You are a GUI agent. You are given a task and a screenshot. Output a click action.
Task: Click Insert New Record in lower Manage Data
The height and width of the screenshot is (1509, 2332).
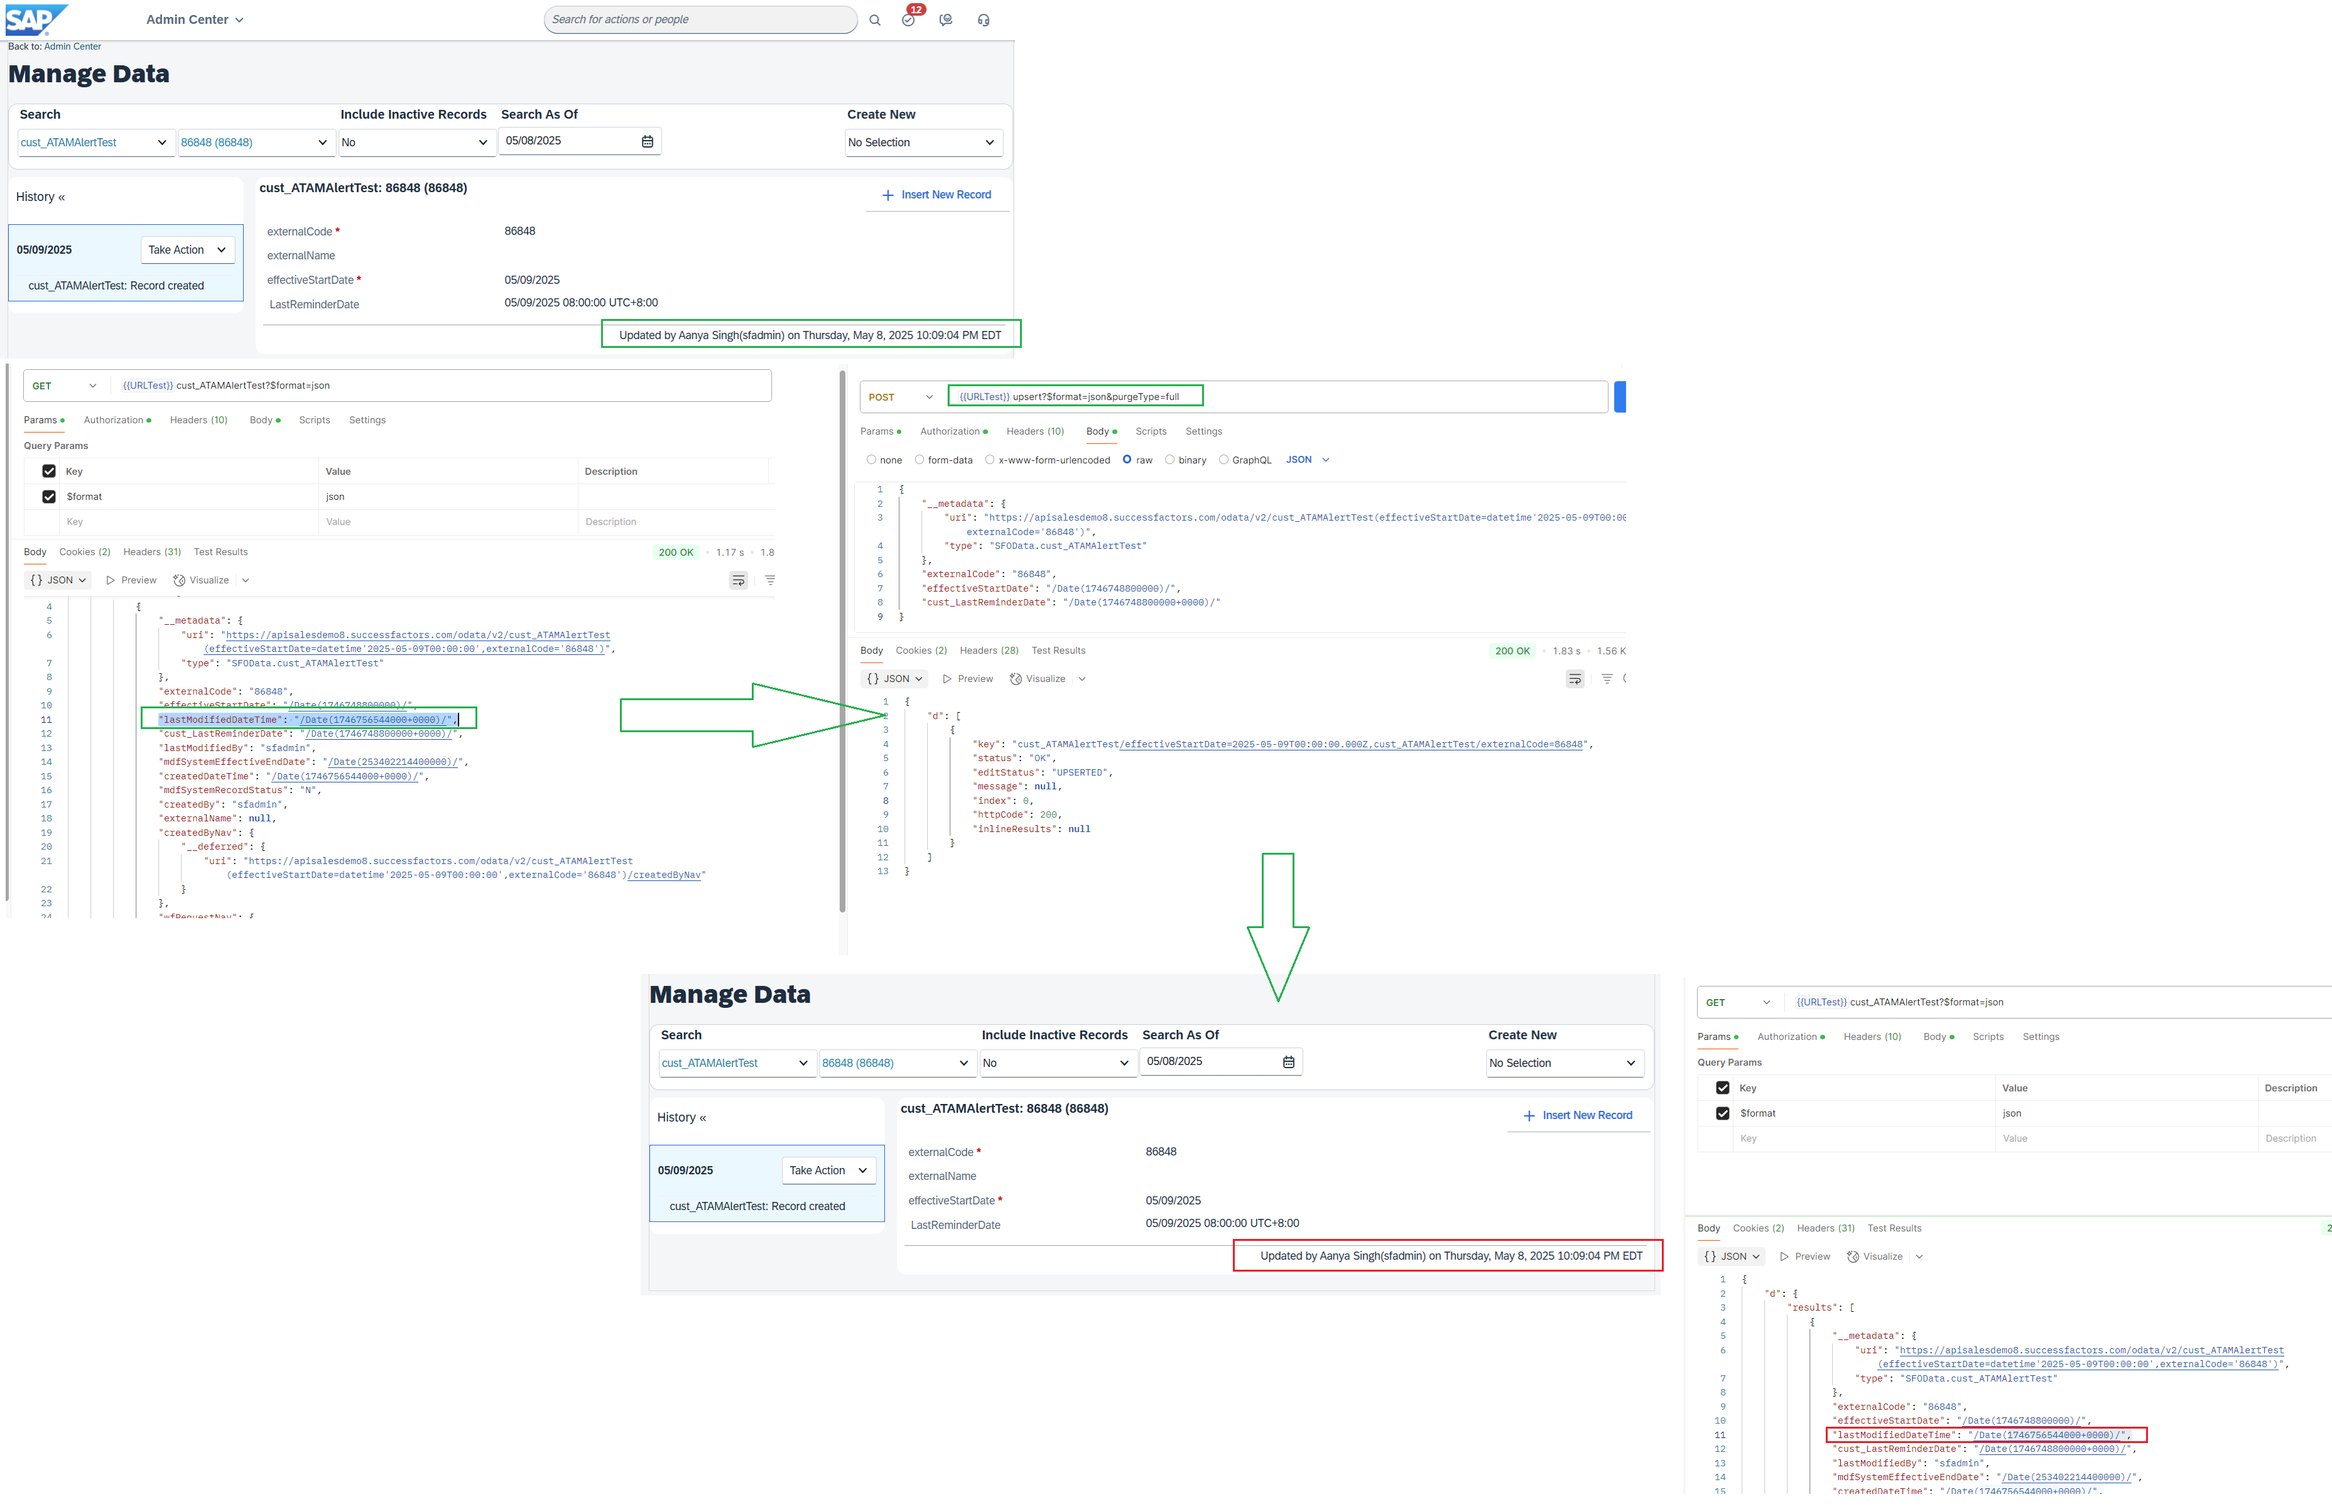click(x=1576, y=1116)
